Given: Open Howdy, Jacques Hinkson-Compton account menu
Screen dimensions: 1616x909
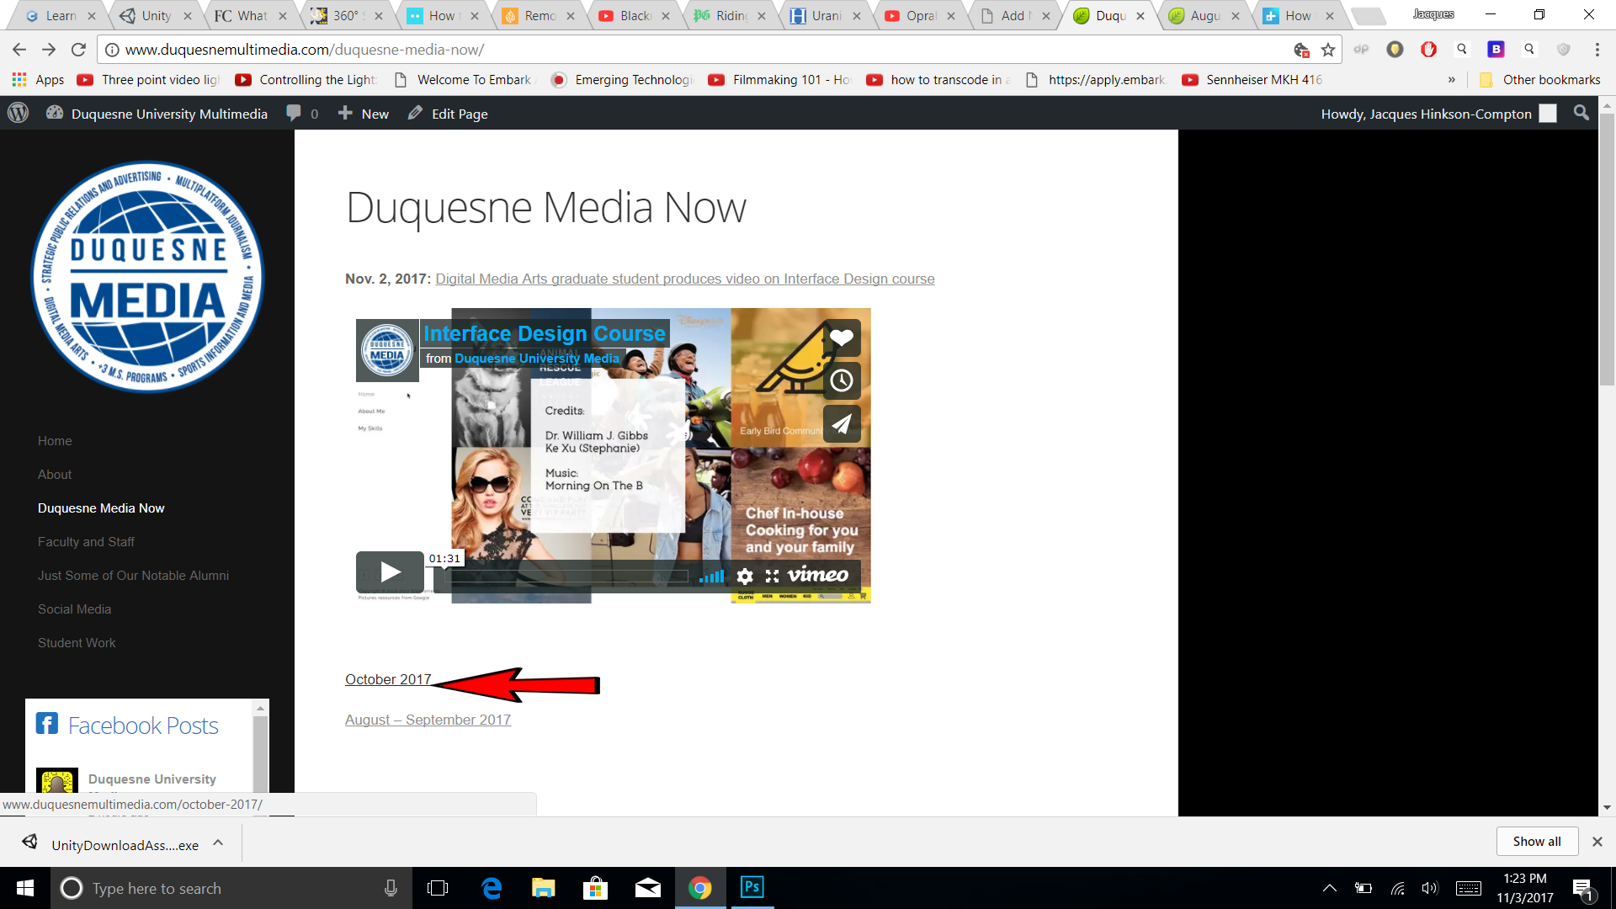Looking at the screenshot, I should pyautogui.click(x=1438, y=113).
